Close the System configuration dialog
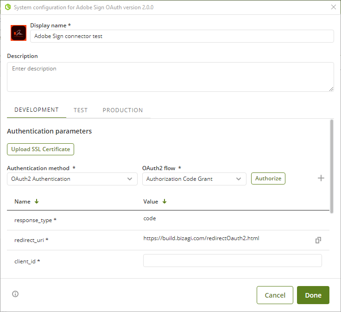 pos(334,7)
